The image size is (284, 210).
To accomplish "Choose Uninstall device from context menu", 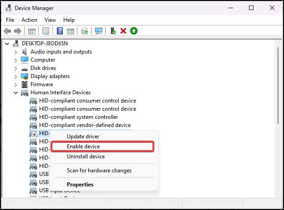I will (x=104, y=156).
